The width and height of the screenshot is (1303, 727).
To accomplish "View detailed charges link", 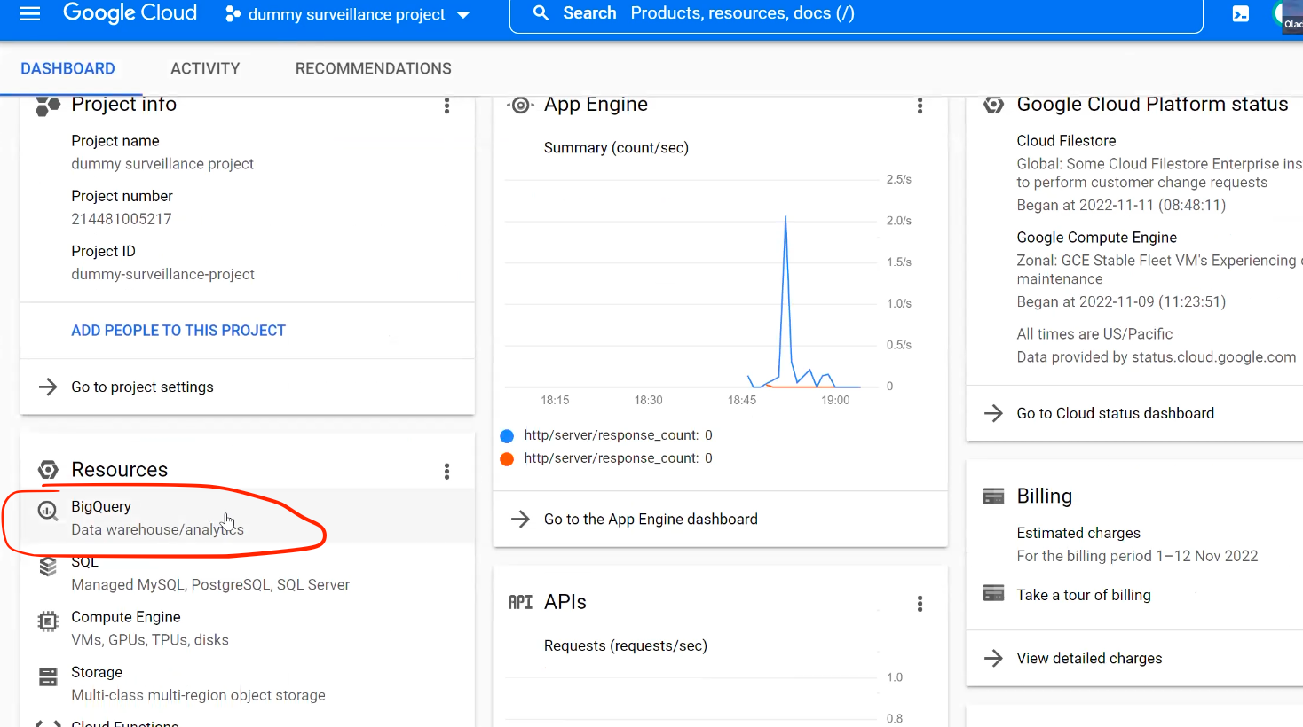I will (1089, 658).
